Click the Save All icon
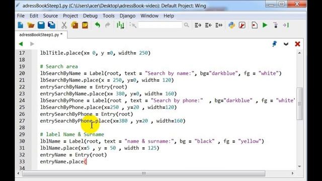322x181 pixels. pyautogui.click(x=51, y=25)
